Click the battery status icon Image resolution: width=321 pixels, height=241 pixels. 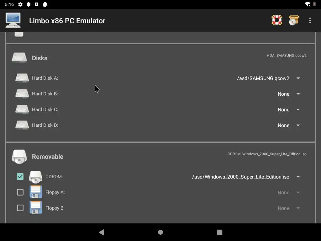[x=314, y=4]
